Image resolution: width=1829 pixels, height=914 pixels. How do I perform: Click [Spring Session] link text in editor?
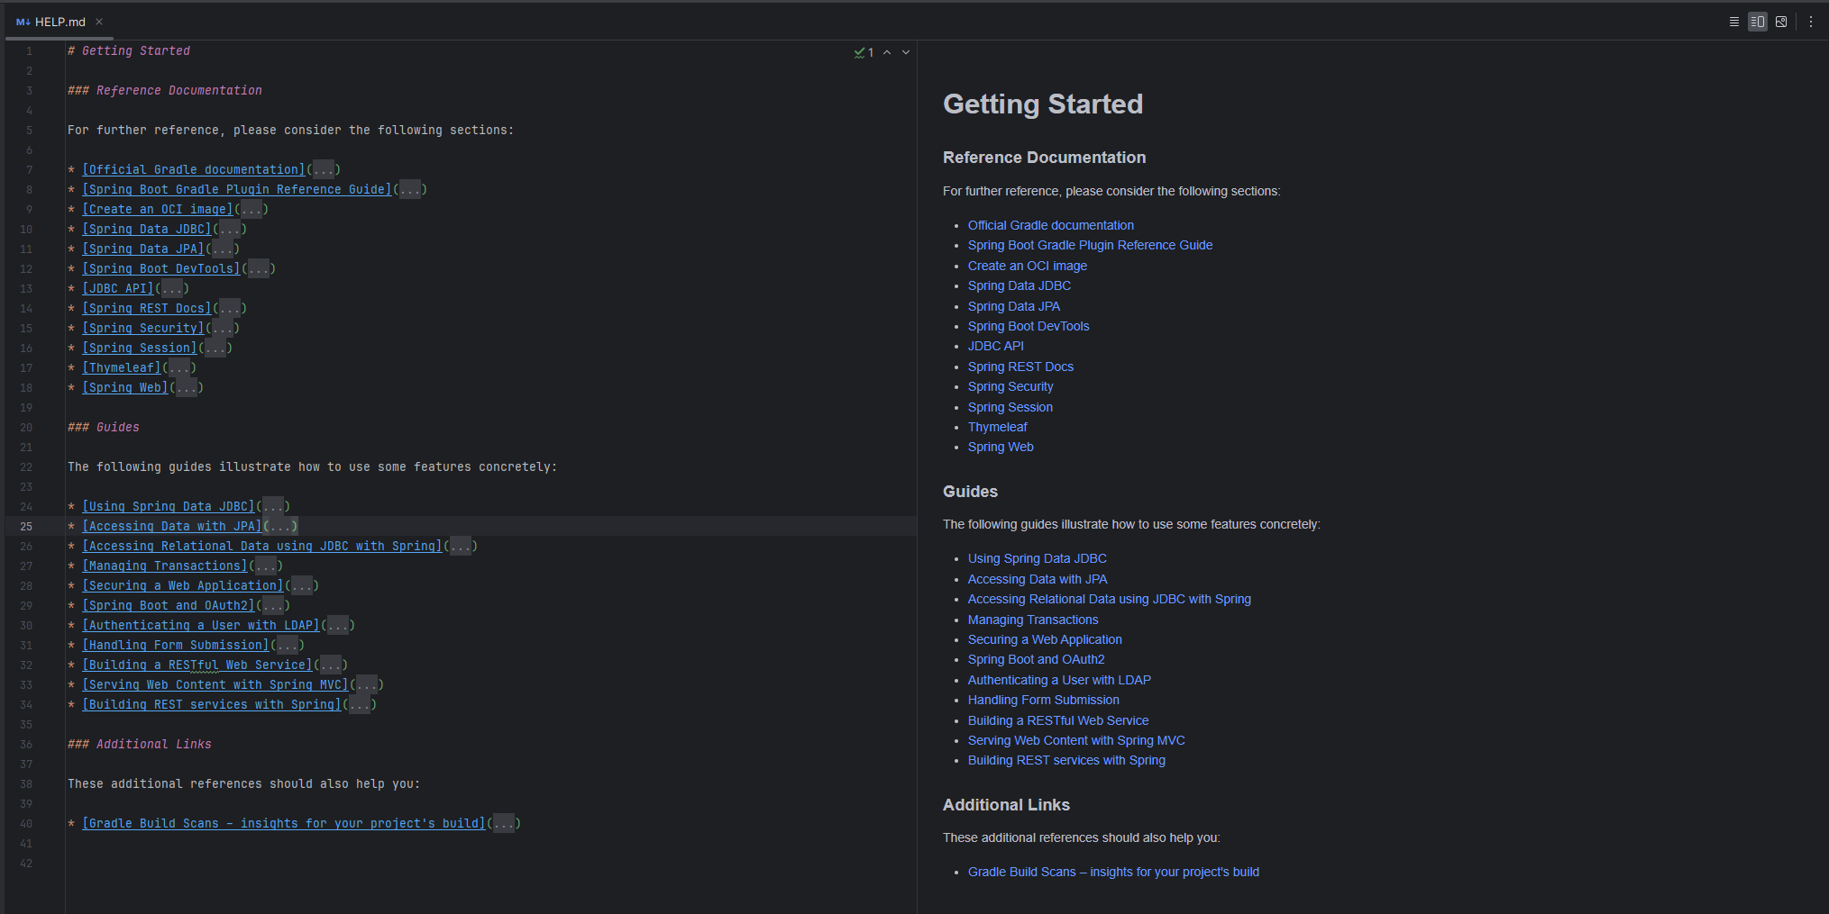[140, 348]
